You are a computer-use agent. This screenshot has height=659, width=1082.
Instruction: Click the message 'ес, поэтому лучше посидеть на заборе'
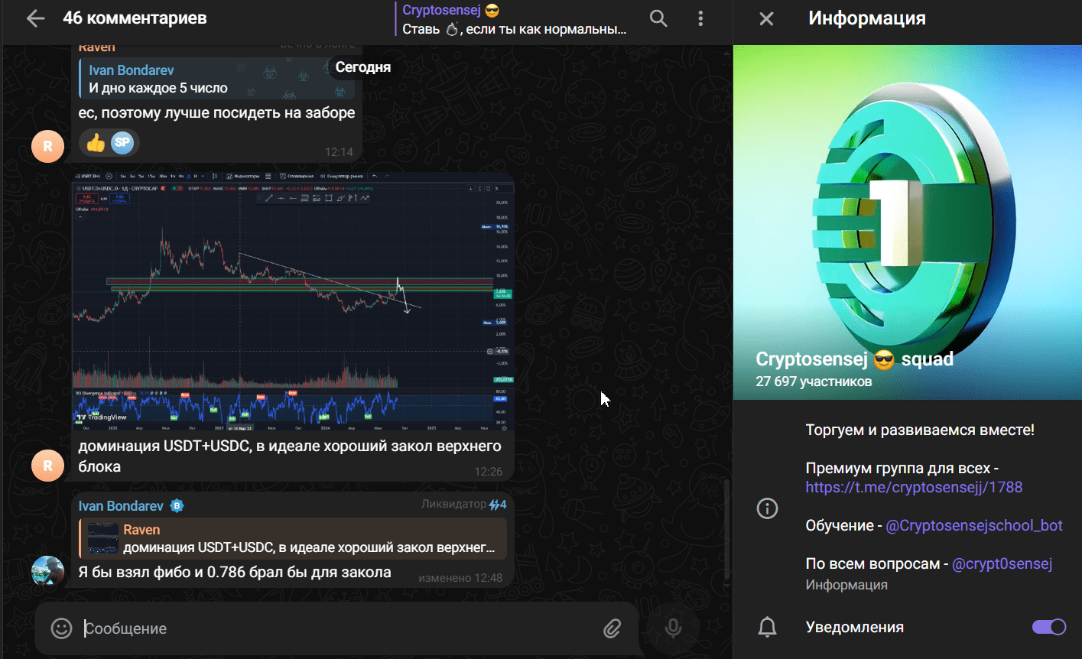(216, 113)
